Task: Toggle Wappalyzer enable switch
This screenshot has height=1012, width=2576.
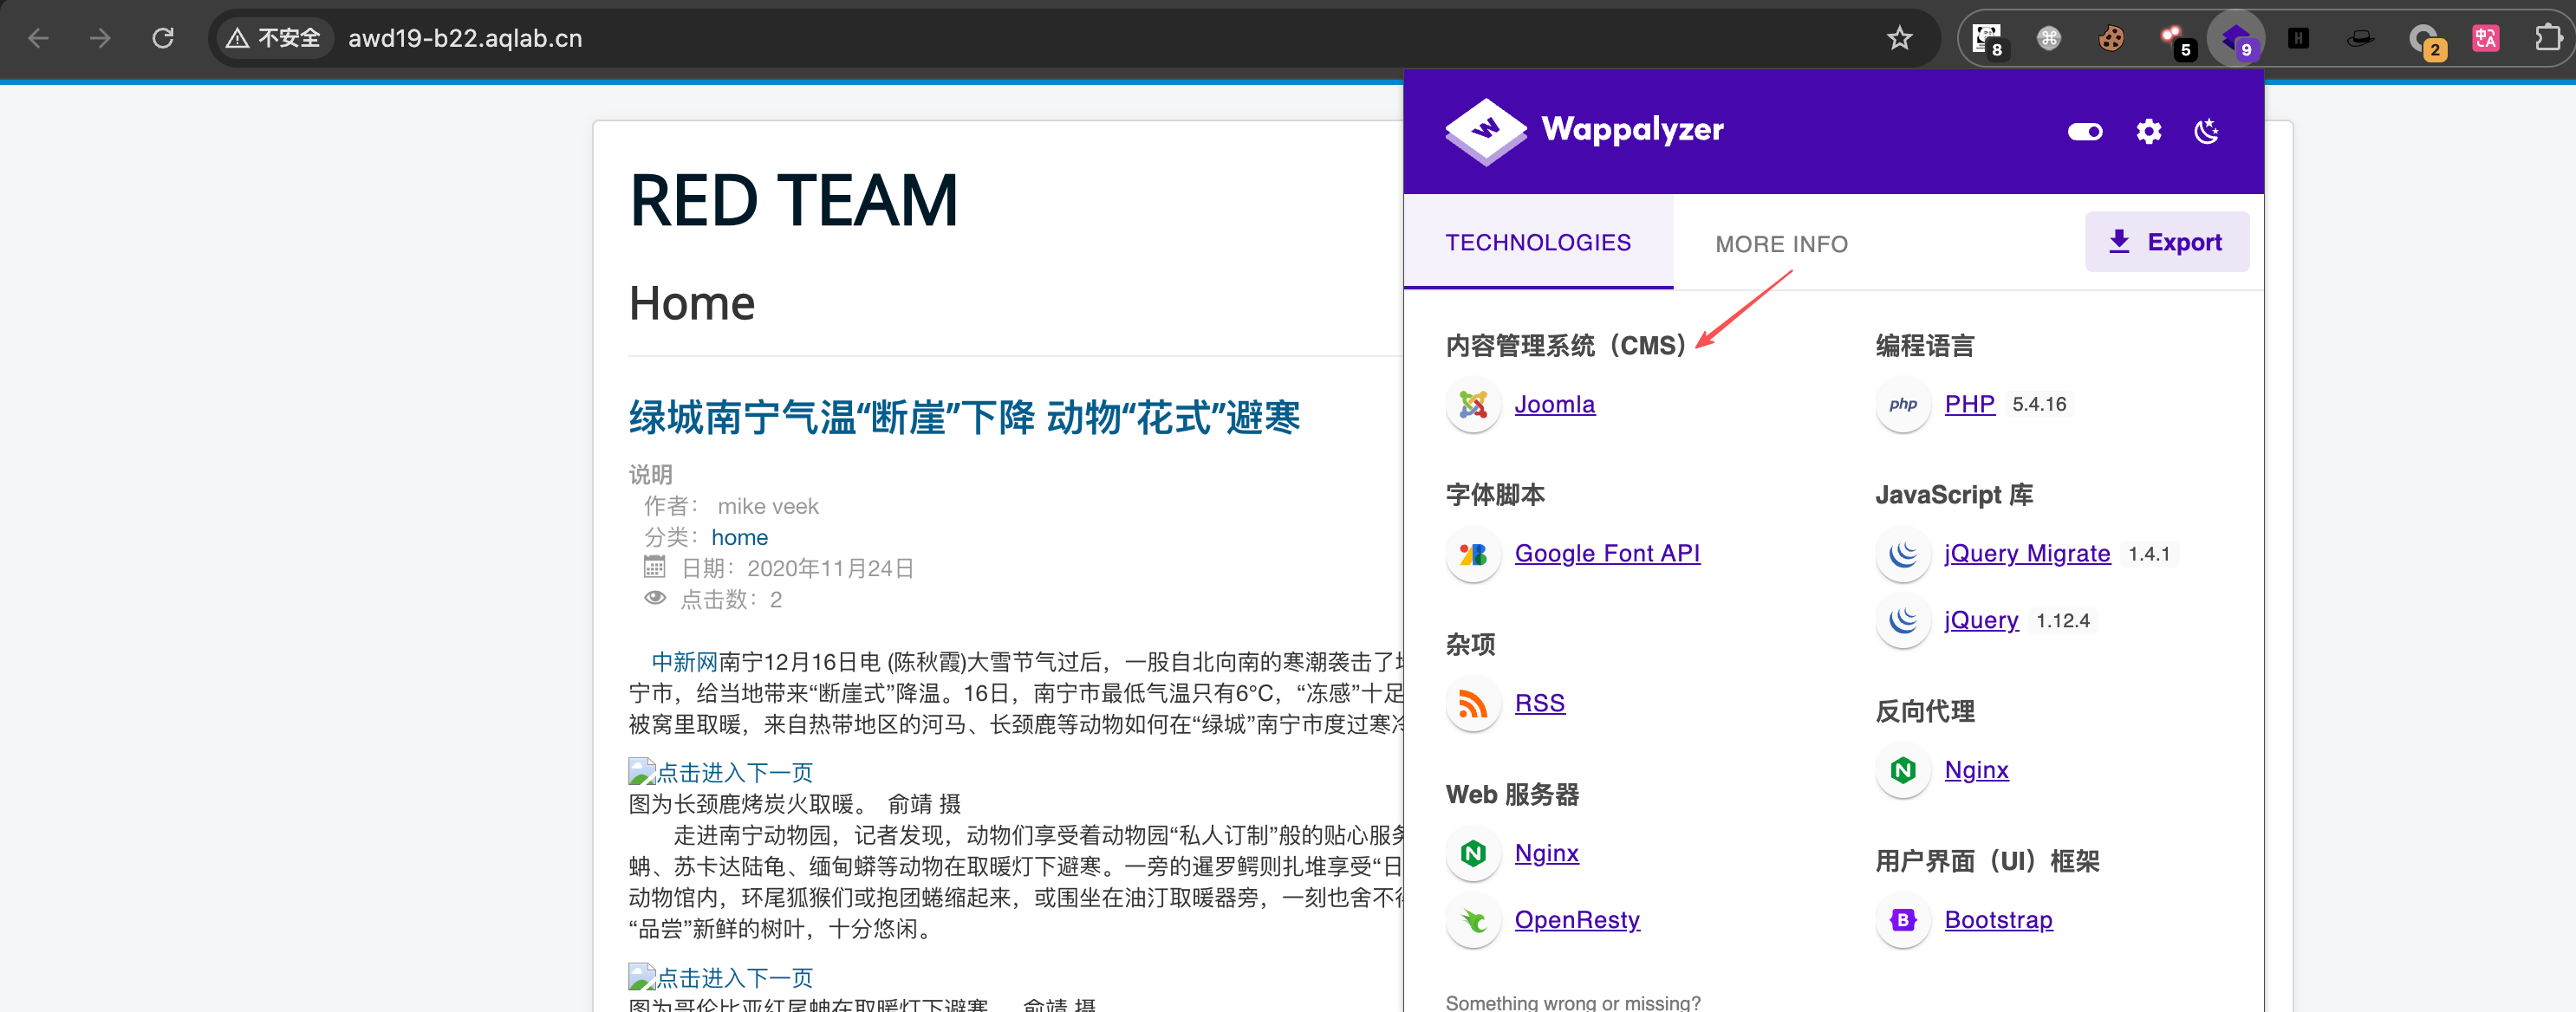Action: coord(2085,131)
